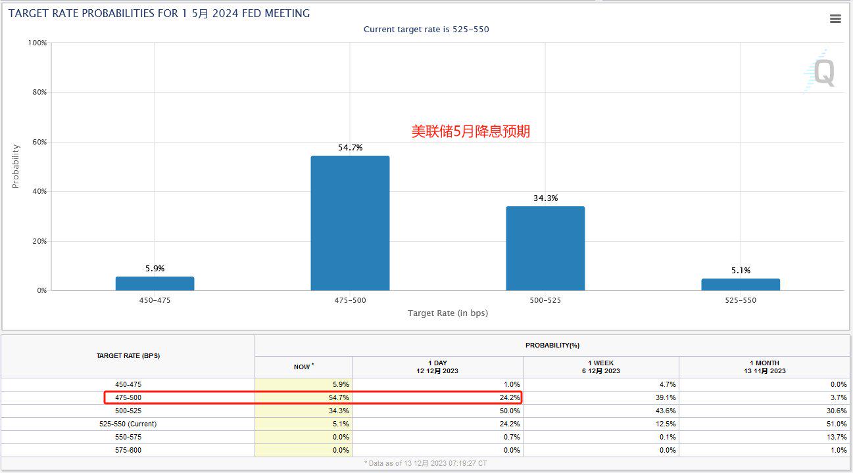The height and width of the screenshot is (473, 853).
Task: Click the Probability y-axis title
Action: (16, 166)
